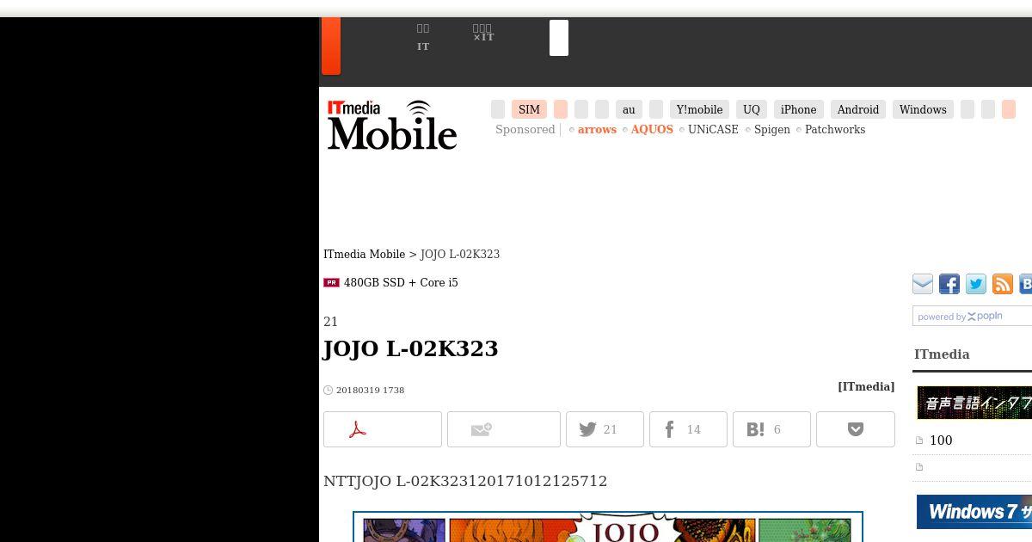This screenshot has height=542, width=1032.
Task: Open the sidebar Facebook icon
Action: click(949, 284)
